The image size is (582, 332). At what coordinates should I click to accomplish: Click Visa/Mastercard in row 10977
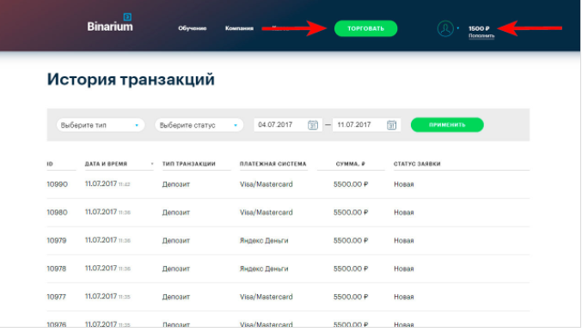[266, 297]
